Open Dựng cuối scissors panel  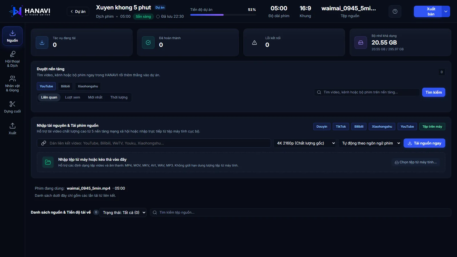click(x=12, y=107)
